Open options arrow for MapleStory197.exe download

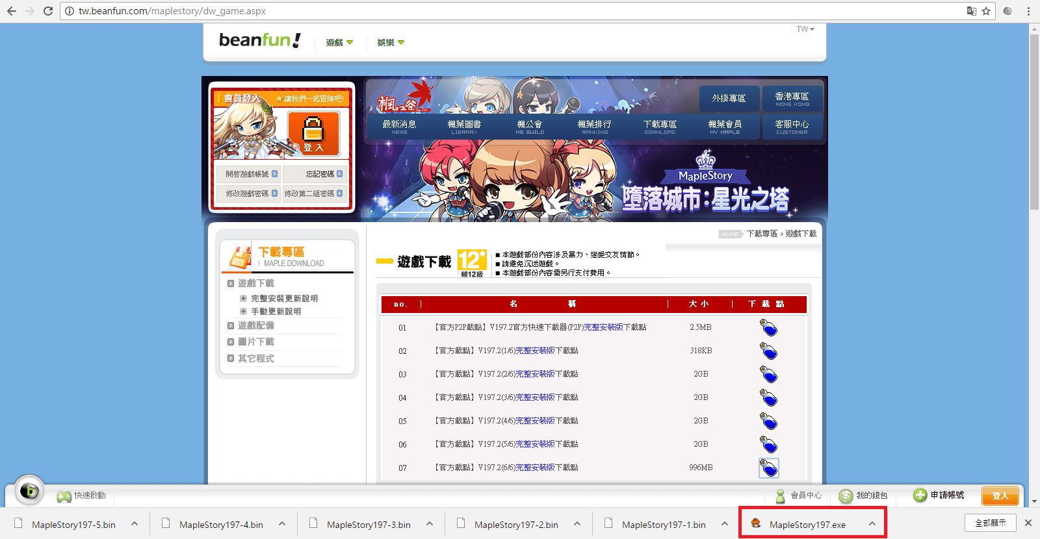872,524
